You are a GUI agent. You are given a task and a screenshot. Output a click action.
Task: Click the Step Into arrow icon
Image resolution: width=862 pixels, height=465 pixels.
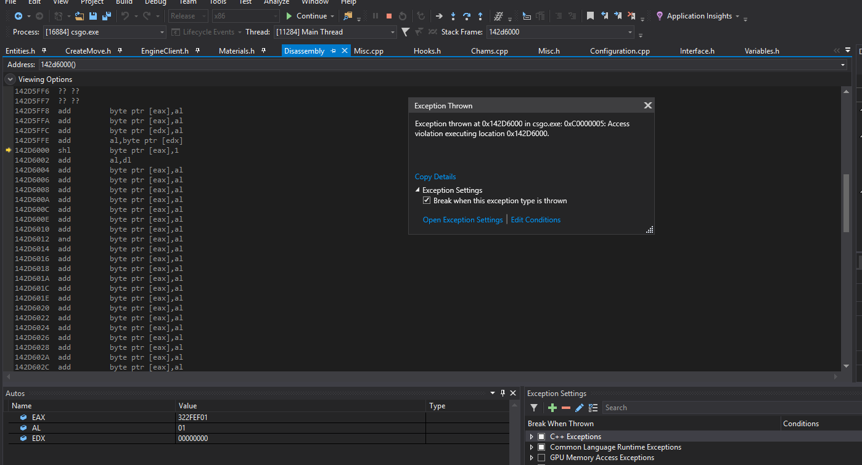pyautogui.click(x=453, y=16)
